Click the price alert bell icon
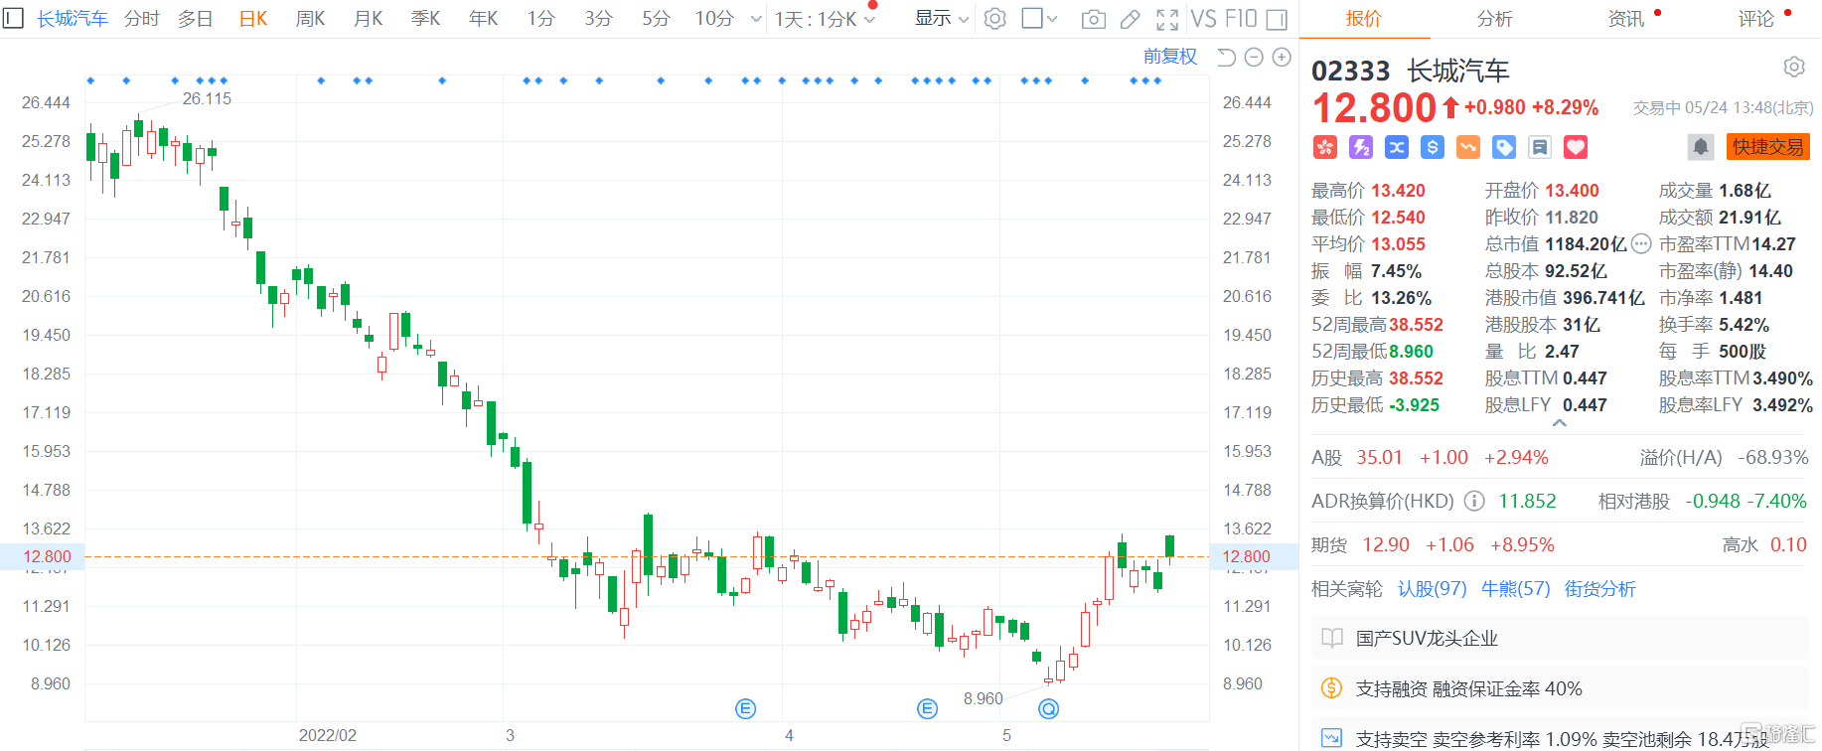The width and height of the screenshot is (1822, 751). pos(1701,147)
